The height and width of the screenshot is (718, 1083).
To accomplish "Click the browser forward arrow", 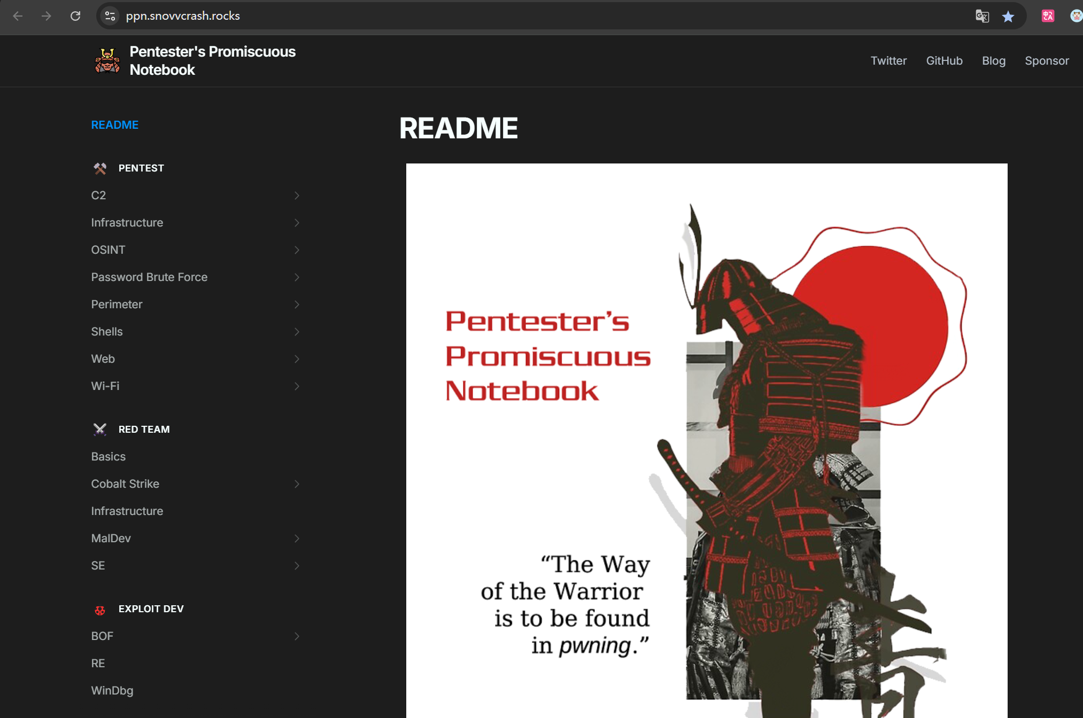I will (x=47, y=16).
